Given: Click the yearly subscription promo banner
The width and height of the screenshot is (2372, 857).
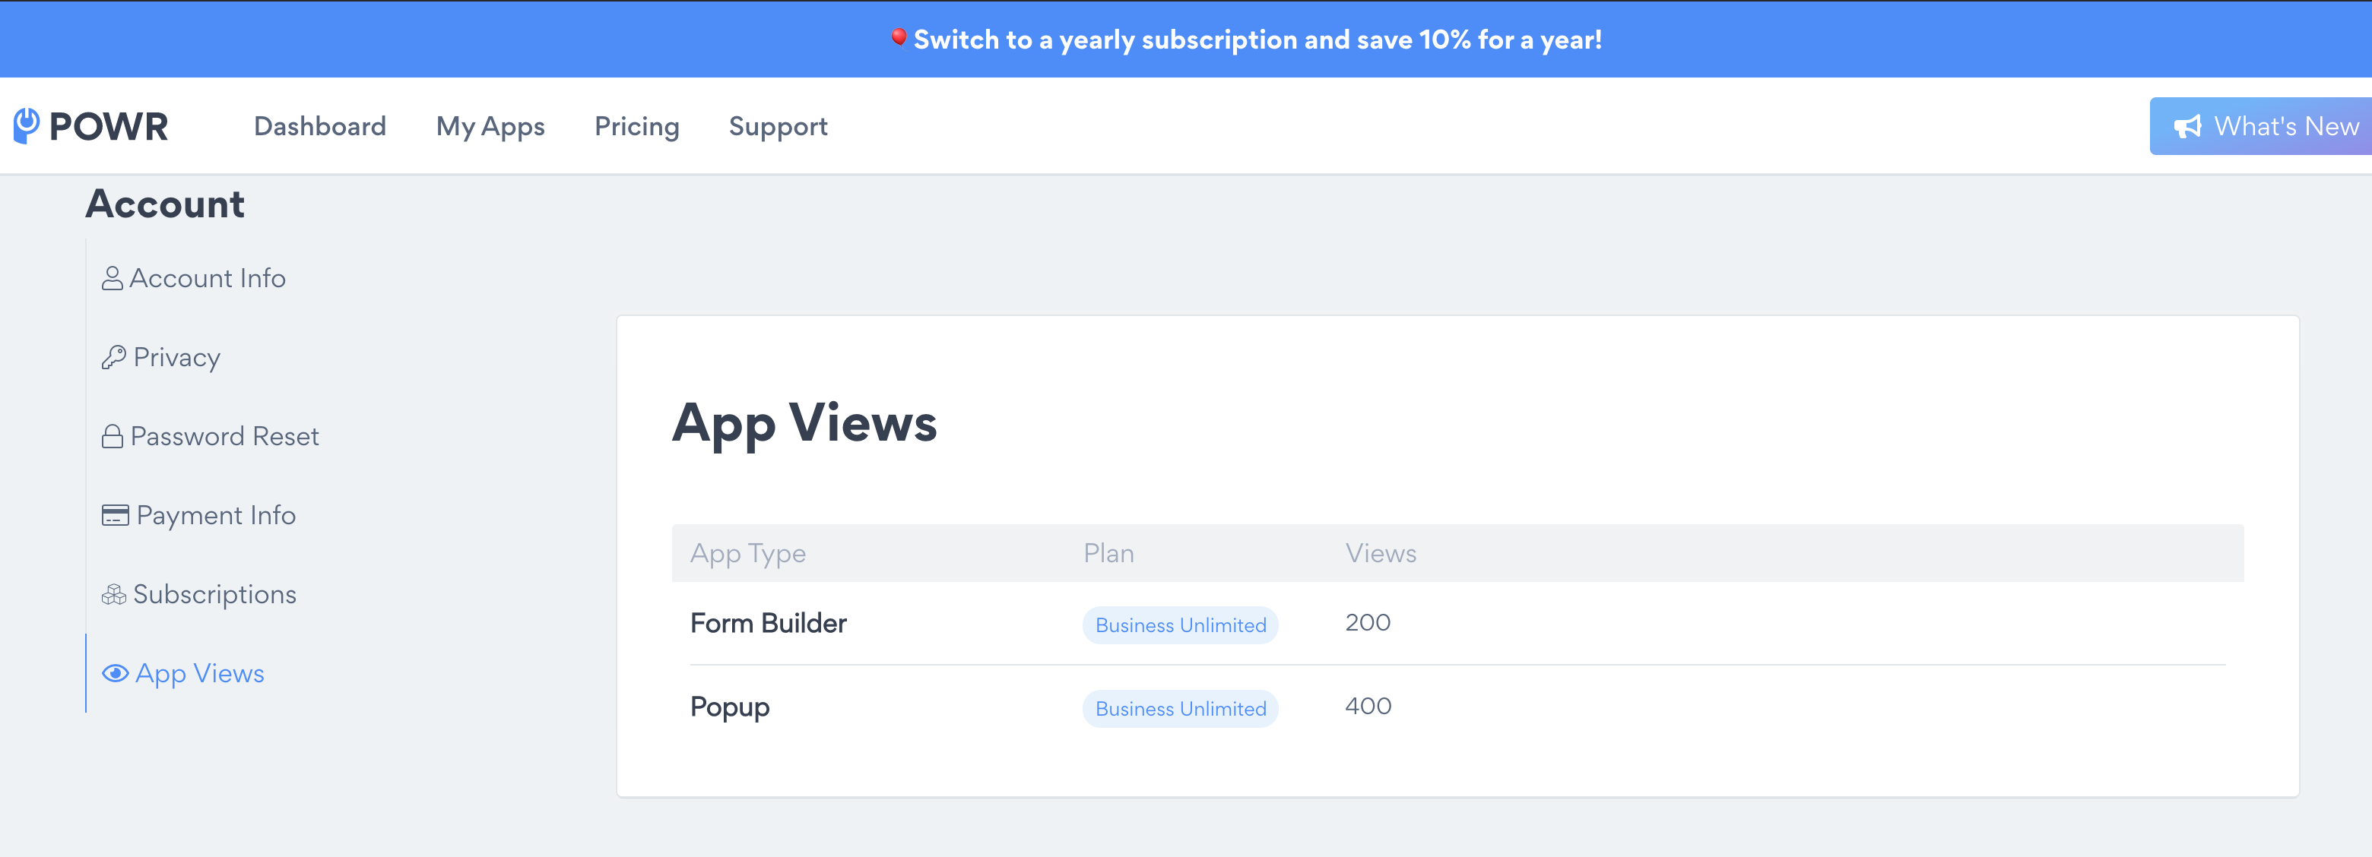Looking at the screenshot, I should (1257, 40).
